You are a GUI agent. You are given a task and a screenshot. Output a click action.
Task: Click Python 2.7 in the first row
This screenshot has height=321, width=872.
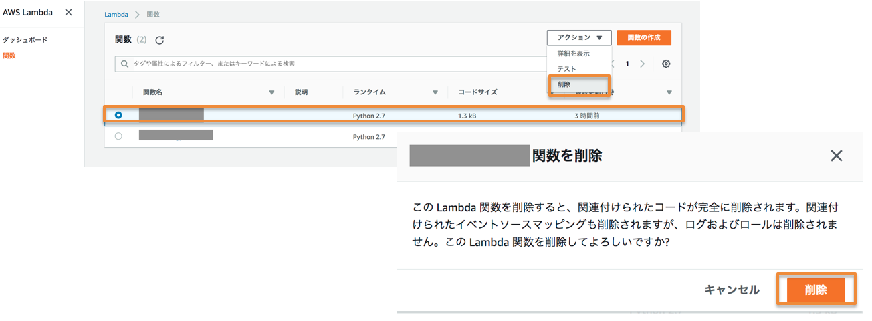coord(369,116)
